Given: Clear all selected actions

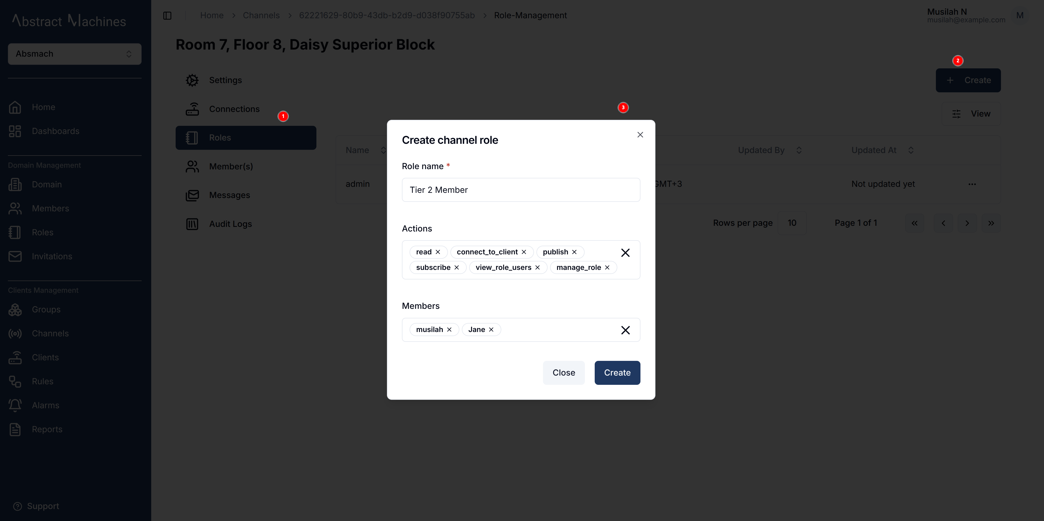Looking at the screenshot, I should (625, 252).
